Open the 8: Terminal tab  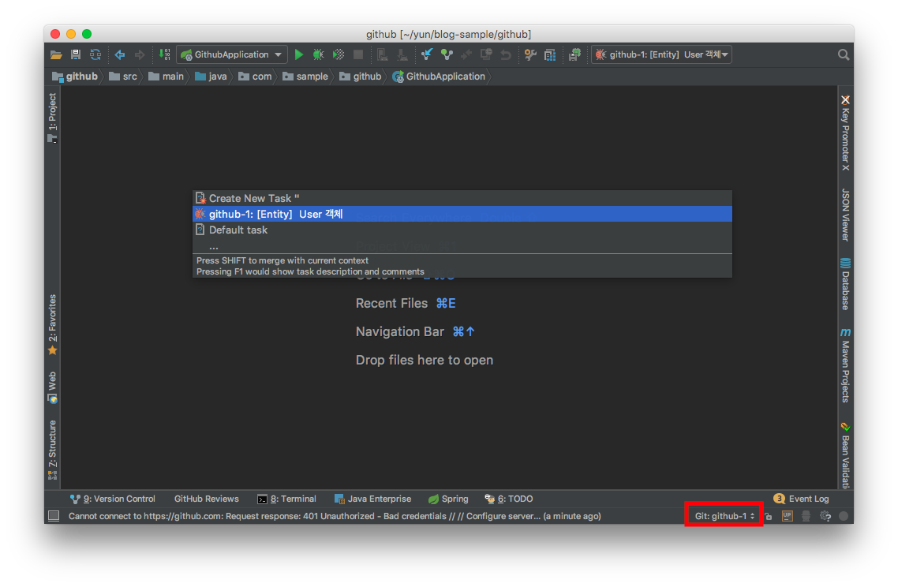click(x=286, y=499)
